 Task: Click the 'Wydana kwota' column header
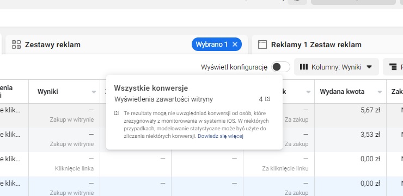[342, 92]
